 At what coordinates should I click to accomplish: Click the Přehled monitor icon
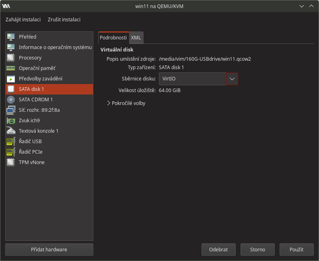(x=11, y=37)
